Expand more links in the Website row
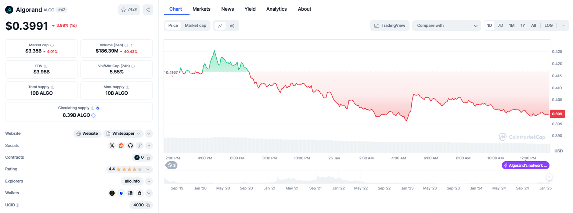Image resolution: width=573 pixels, height=213 pixels. pyautogui.click(x=149, y=134)
